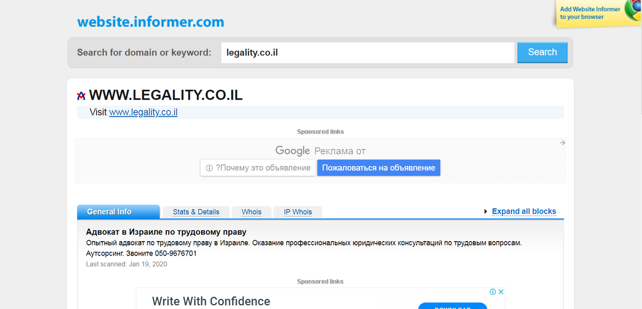Click the ad arrow icon at right
This screenshot has width=642, height=309.
[x=562, y=143]
